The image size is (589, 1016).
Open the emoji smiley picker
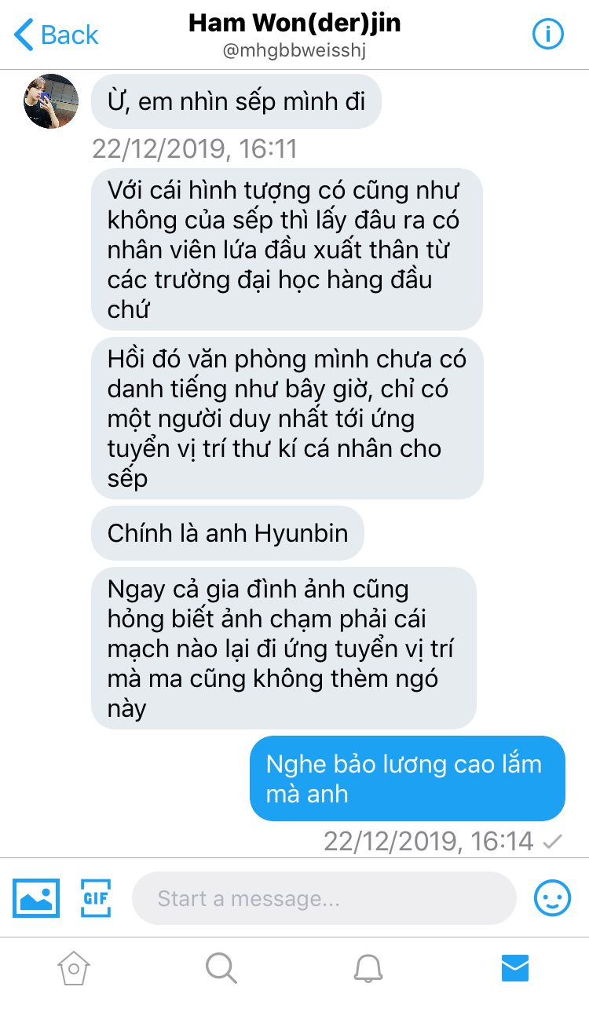[x=553, y=897]
